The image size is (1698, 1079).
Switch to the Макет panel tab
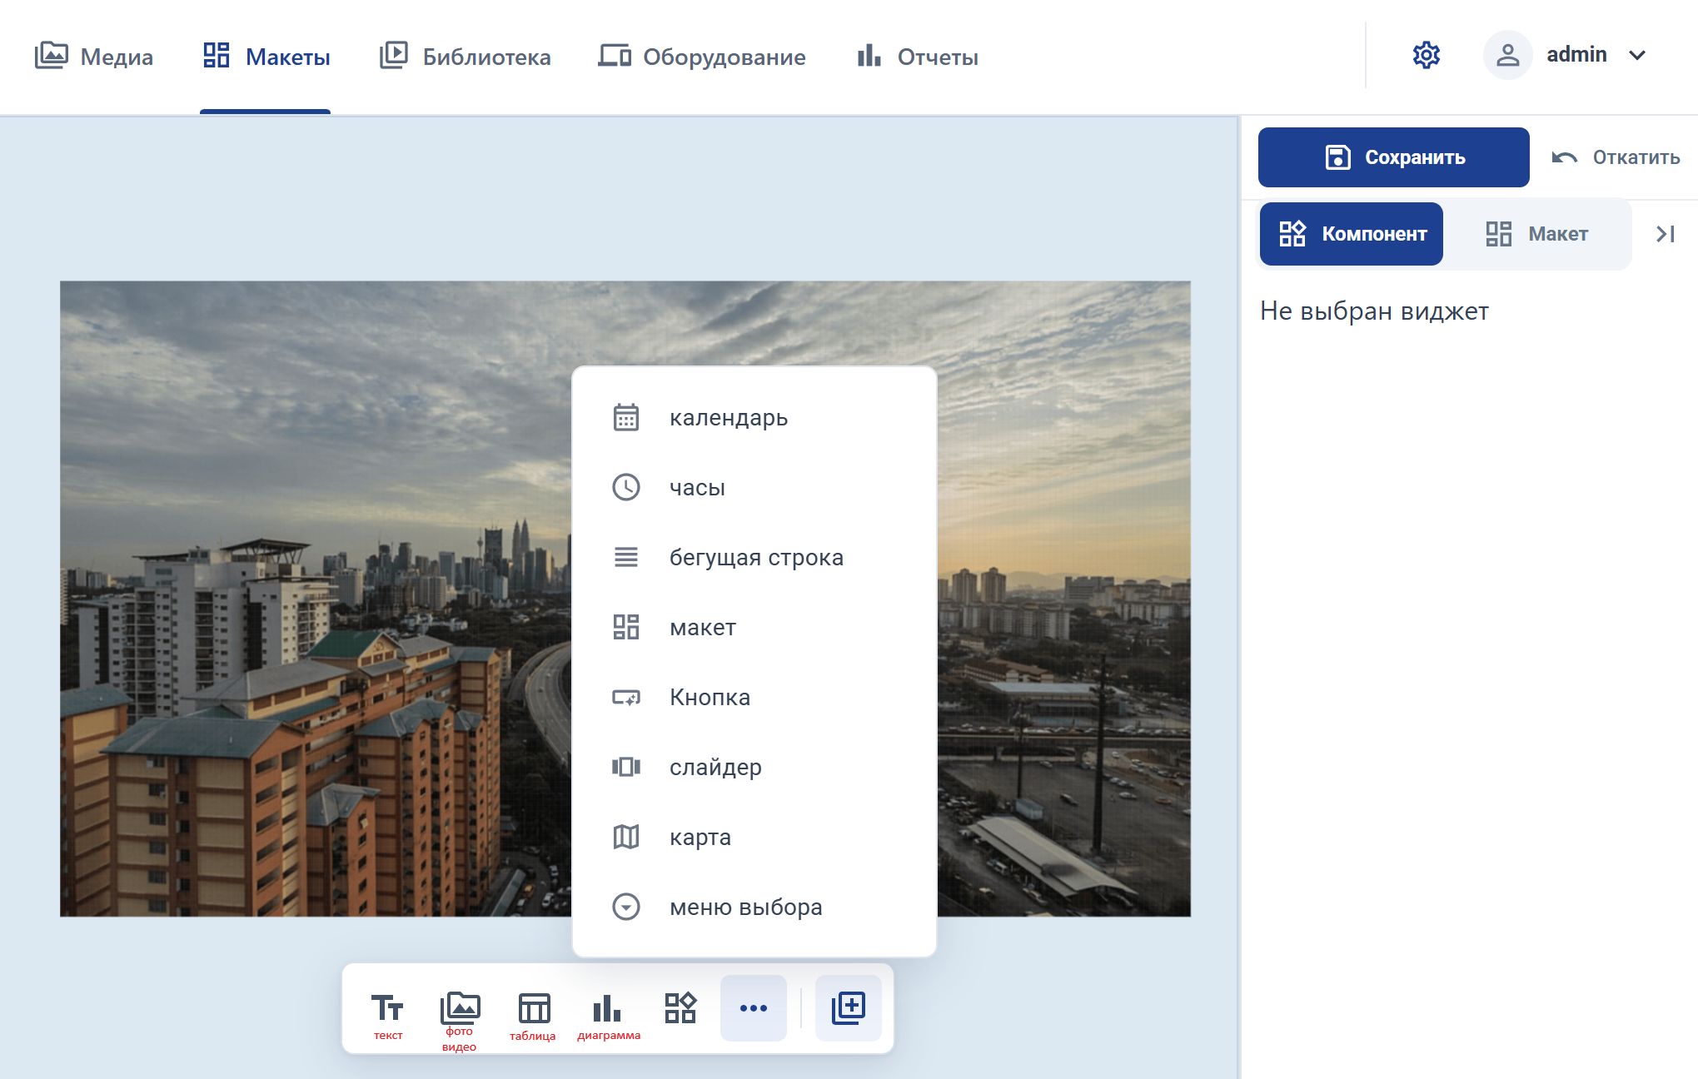pos(1537,234)
